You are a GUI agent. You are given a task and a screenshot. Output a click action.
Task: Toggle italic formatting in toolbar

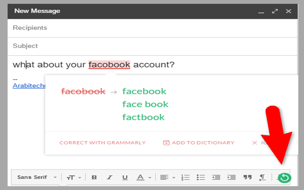tap(110, 177)
